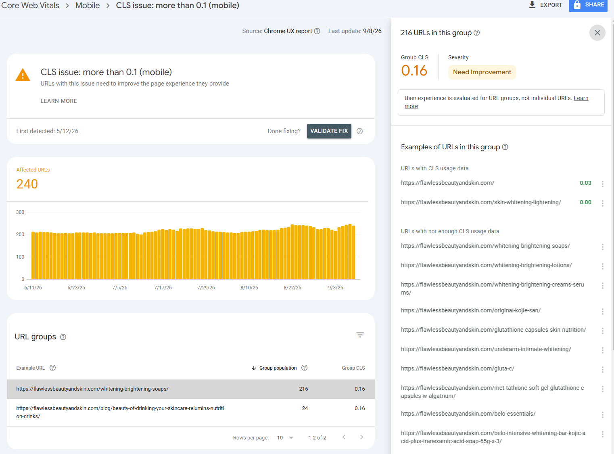Click the Export download icon
Screen dimensions: 614x454
[x=532, y=5]
